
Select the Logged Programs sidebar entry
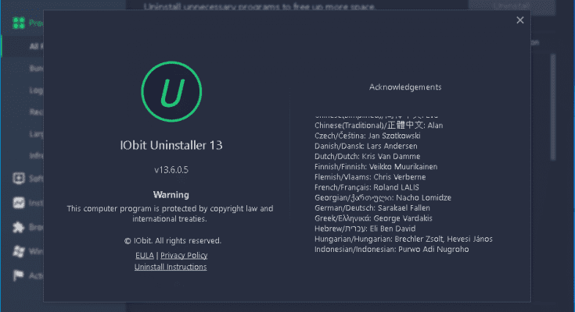point(36,90)
